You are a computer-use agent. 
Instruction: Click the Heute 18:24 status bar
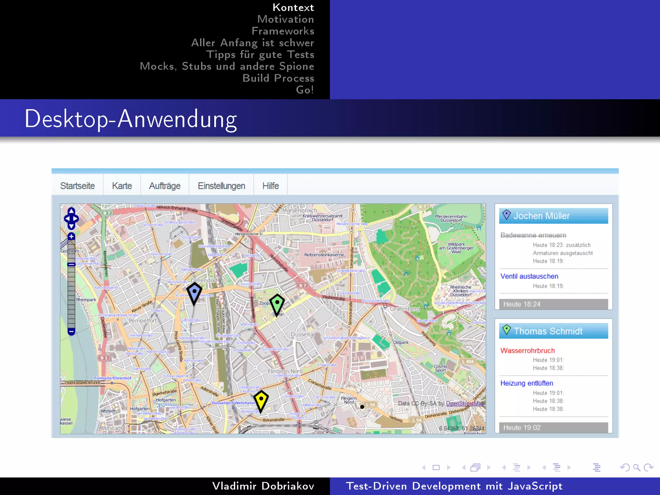553,304
